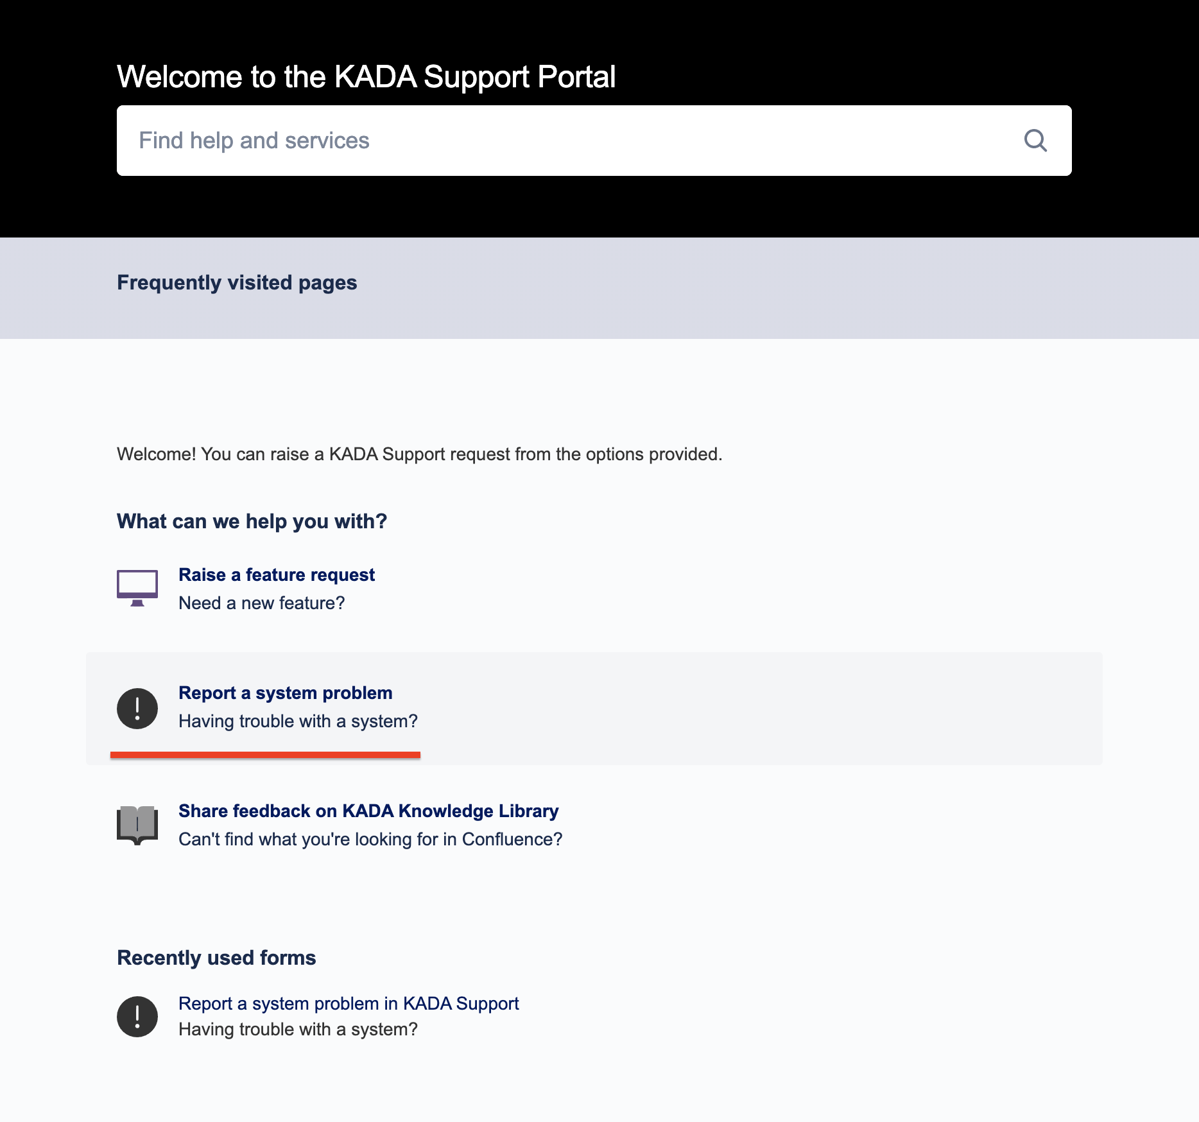Click the search magnifier icon
Image resolution: width=1199 pixels, height=1122 pixels.
pos(1035,141)
